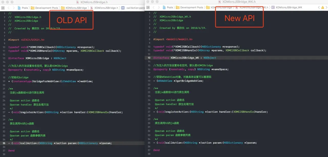Go forward in XDMicroJSBridge.h window
Screen dimensions: 328x157
(14, 8)
